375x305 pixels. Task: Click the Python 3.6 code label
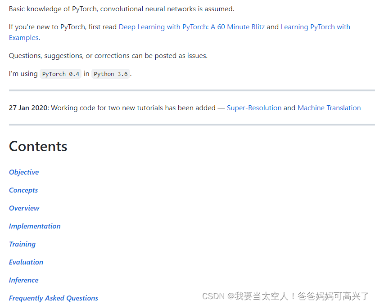pyautogui.click(x=110, y=74)
